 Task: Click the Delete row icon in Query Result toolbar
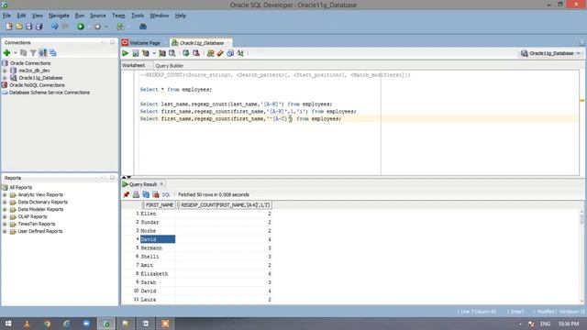pos(156,194)
